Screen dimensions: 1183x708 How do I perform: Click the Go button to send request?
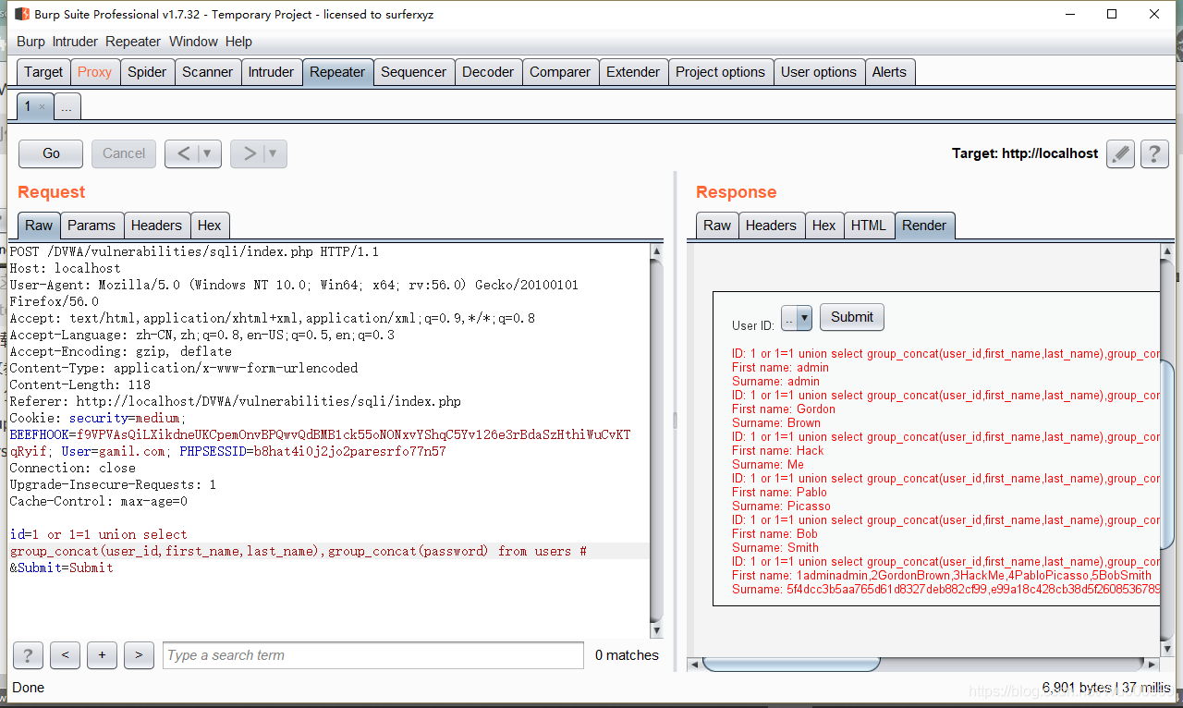coord(51,153)
